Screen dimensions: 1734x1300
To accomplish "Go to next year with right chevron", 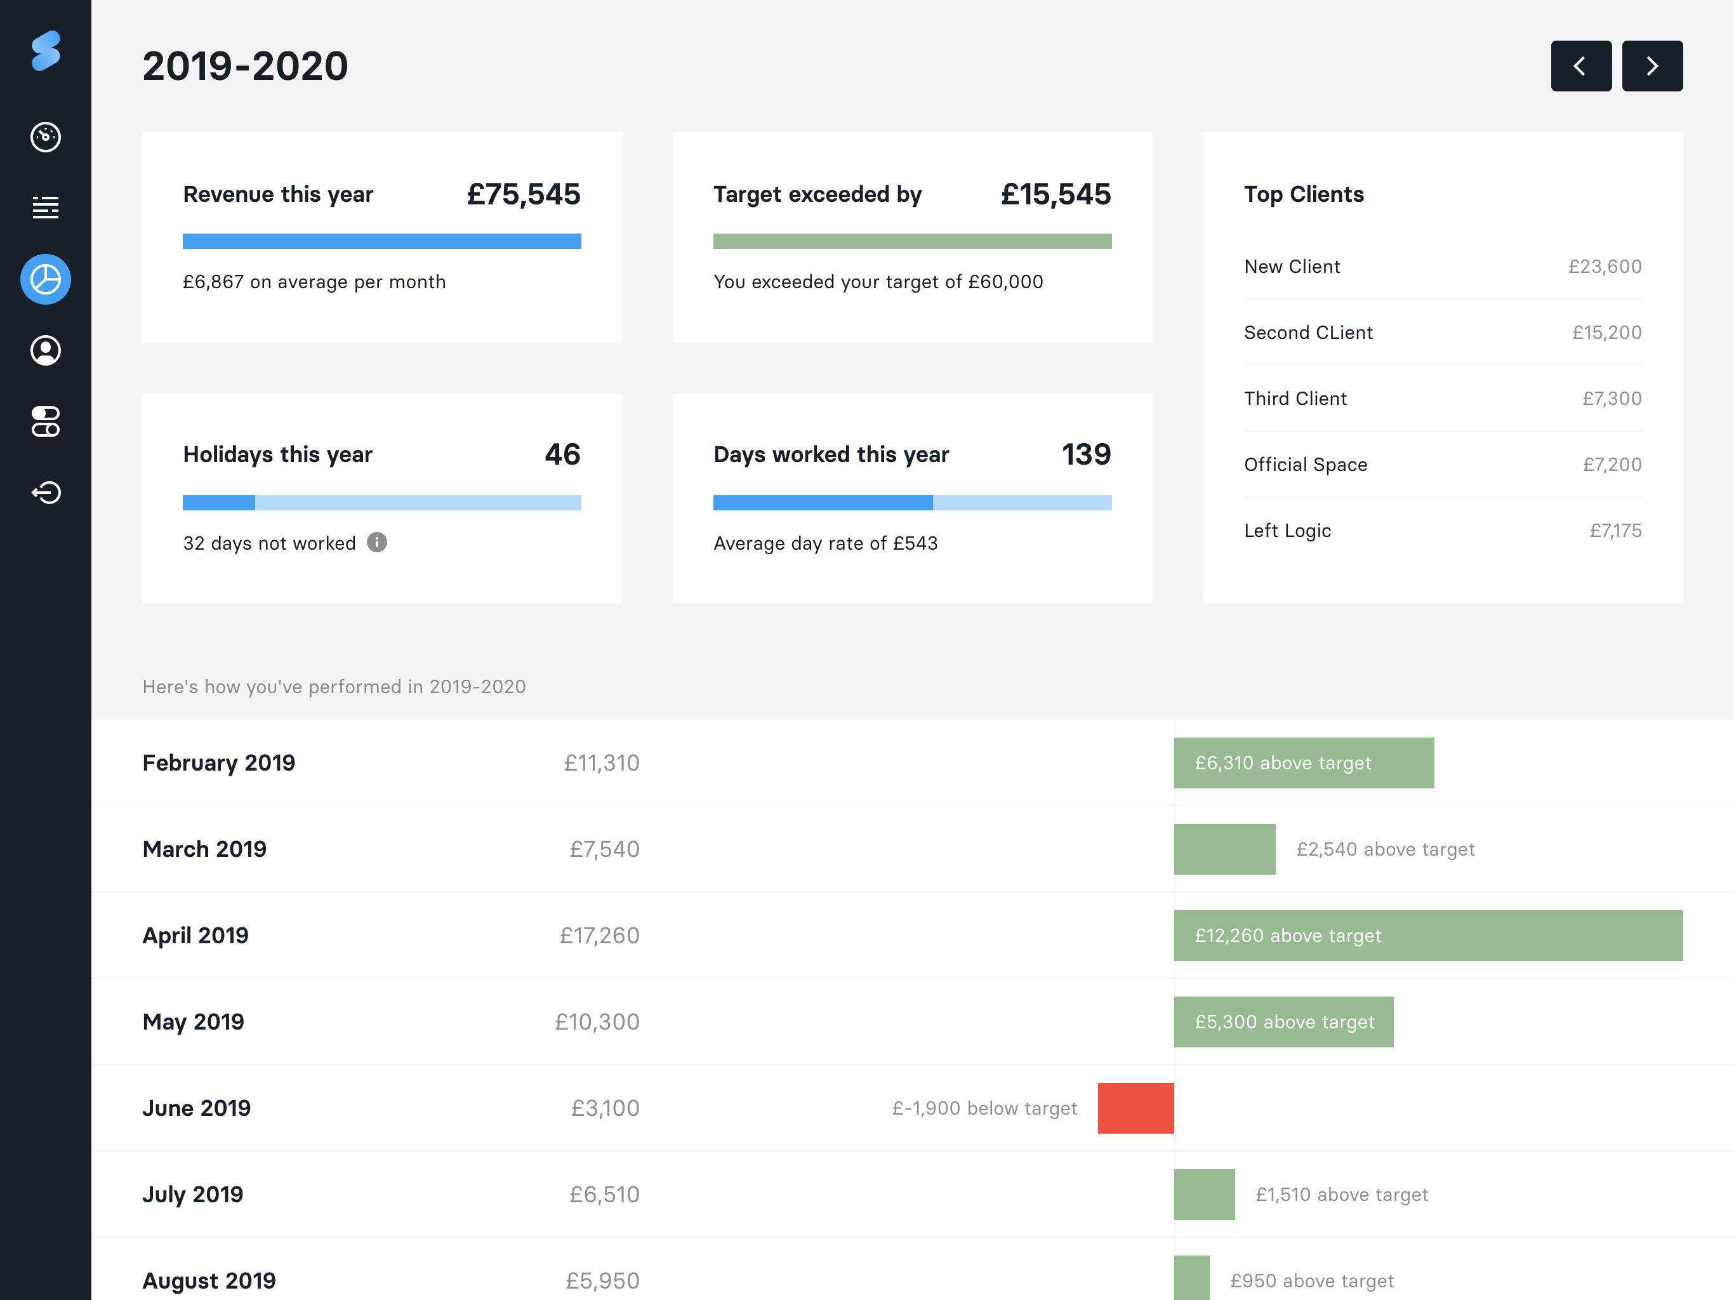I will (x=1651, y=66).
